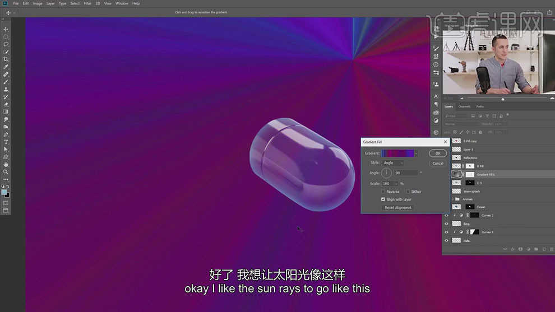Open the Window menu
Viewport: 555px width, 312px height.
122,3
